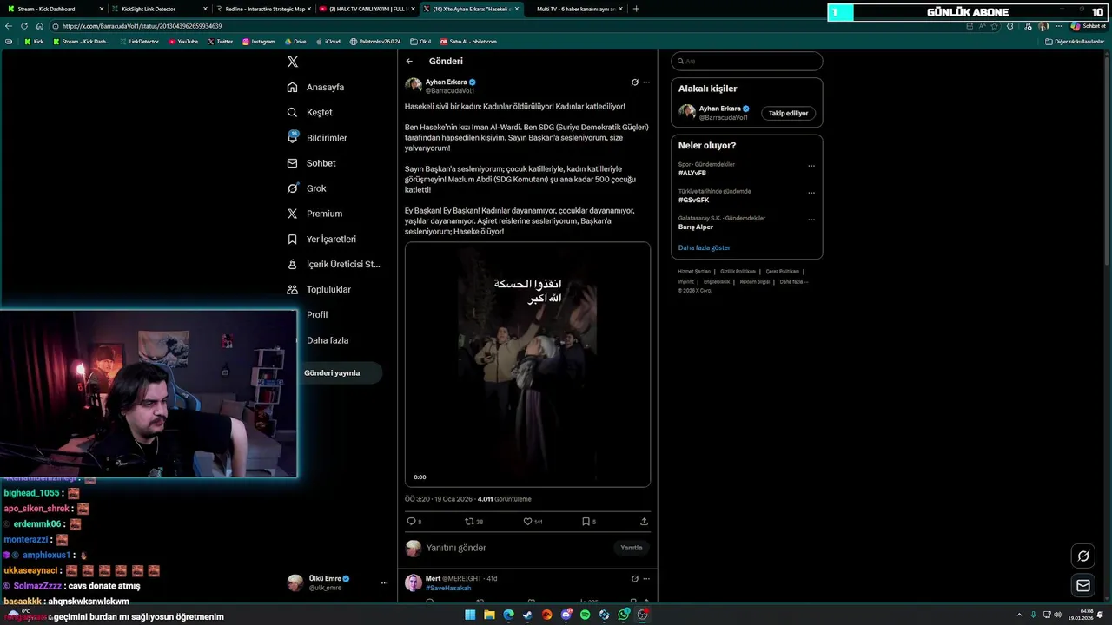Open Keşfet explore page
The width and height of the screenshot is (1112, 625).
(310, 112)
